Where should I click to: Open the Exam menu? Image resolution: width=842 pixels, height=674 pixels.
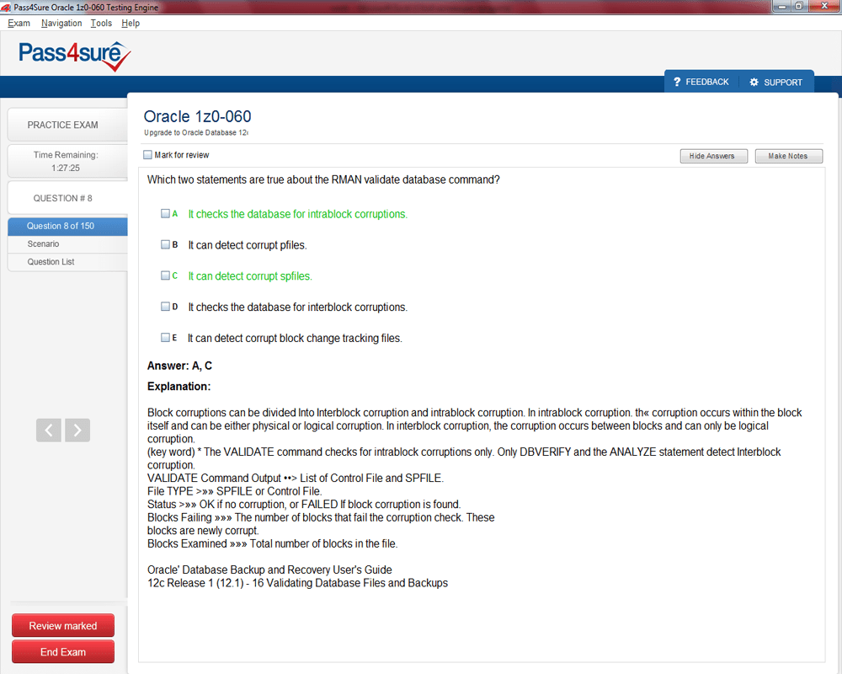click(x=19, y=23)
